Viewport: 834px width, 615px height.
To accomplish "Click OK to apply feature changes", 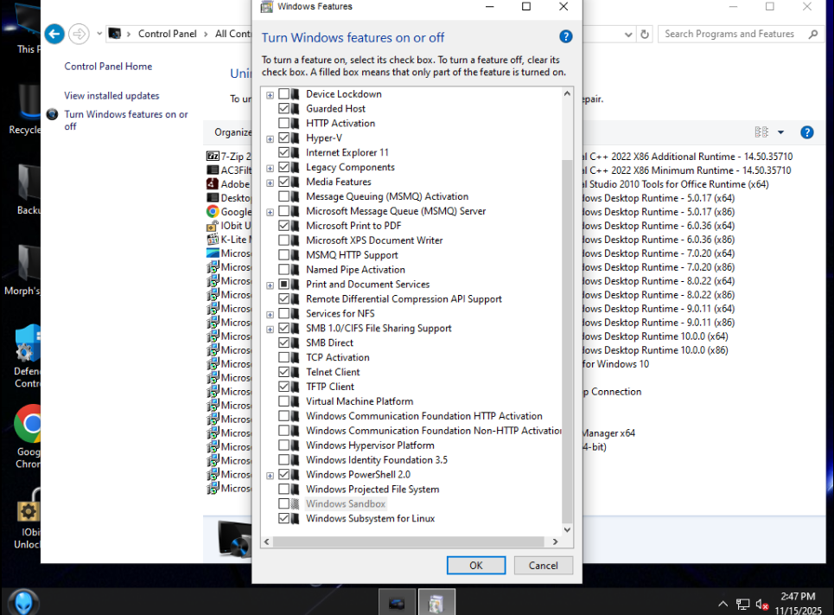I will click(475, 565).
